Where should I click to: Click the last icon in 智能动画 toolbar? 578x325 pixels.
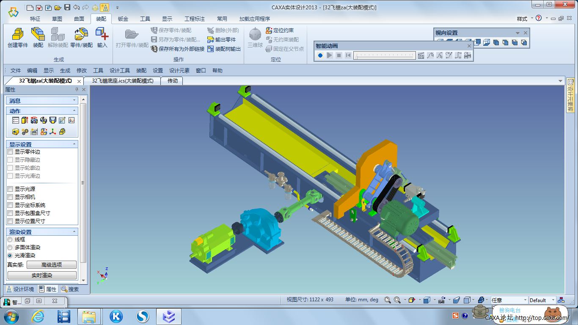468,55
